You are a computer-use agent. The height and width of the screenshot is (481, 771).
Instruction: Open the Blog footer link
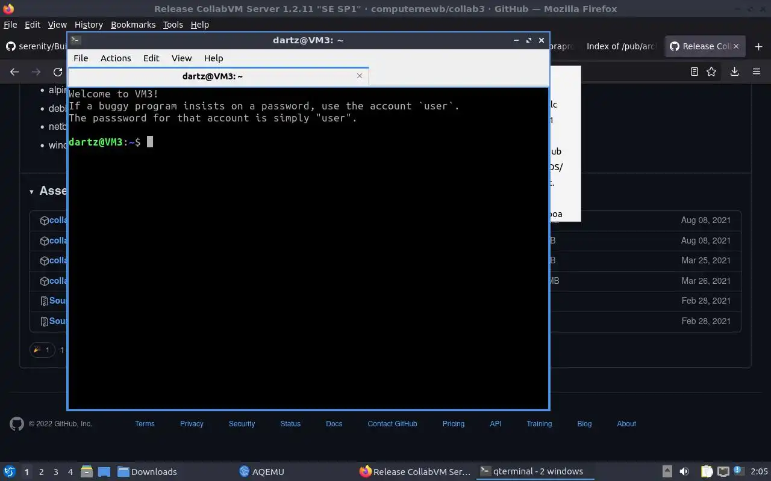(x=584, y=424)
